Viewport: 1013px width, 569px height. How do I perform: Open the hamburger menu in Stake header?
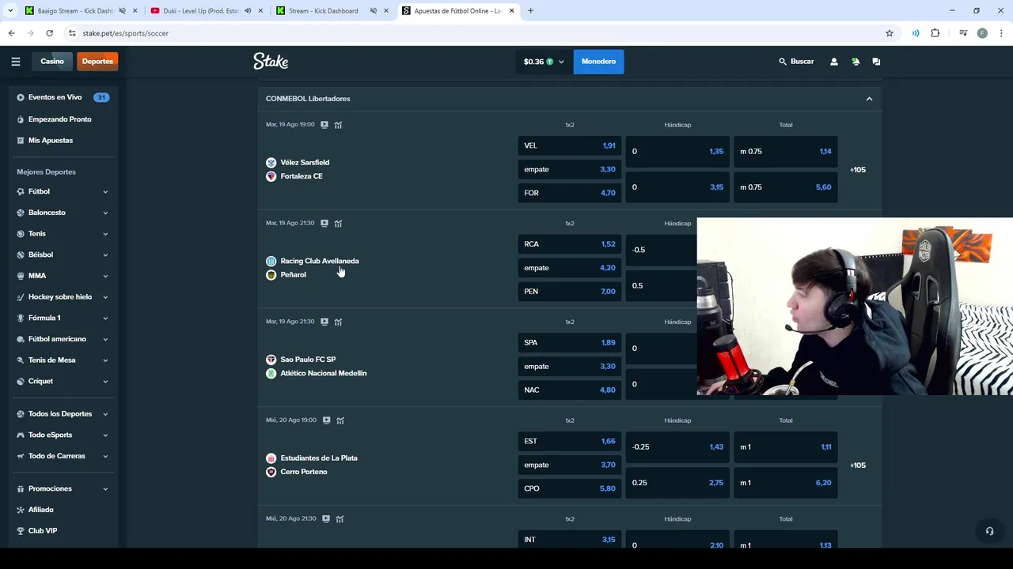click(15, 62)
